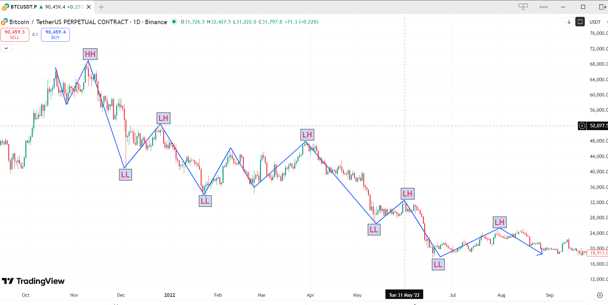Screen dimensions: 608x305
Task: Click the plus icon on the 52,077.5 price line
Action: (582, 126)
